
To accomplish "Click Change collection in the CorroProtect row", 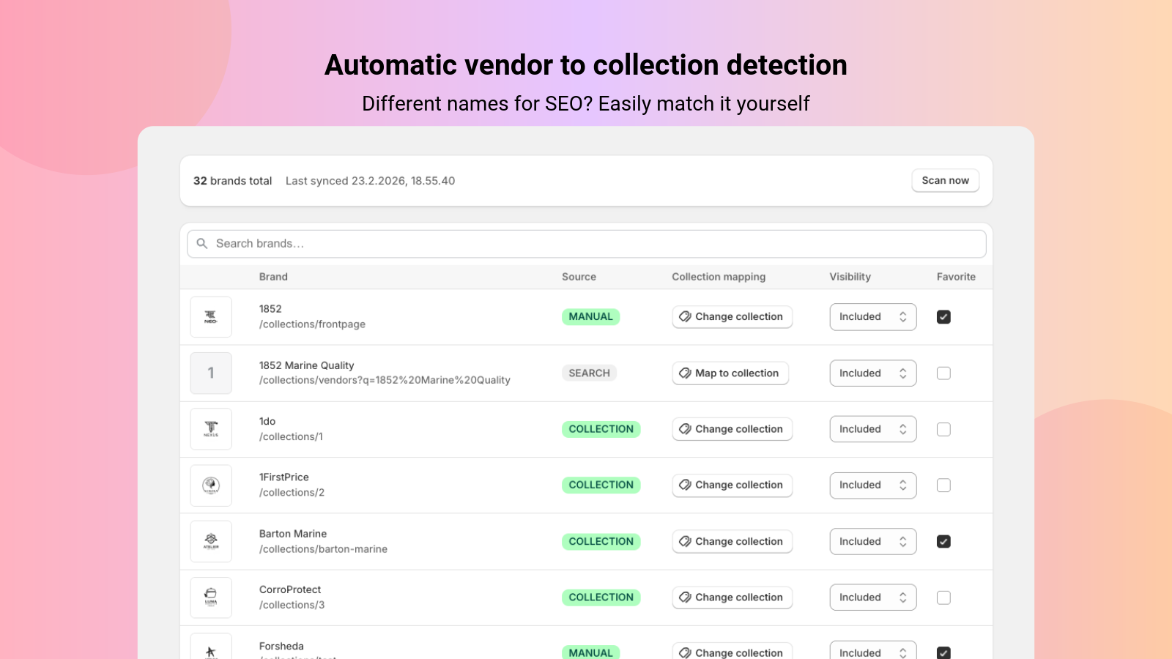I will click(x=732, y=597).
